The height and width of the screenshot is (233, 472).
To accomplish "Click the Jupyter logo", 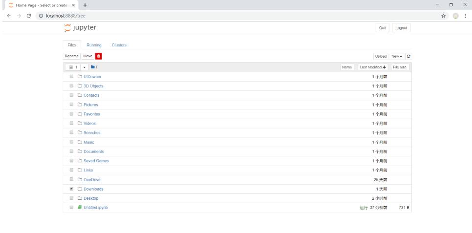I will (x=80, y=28).
